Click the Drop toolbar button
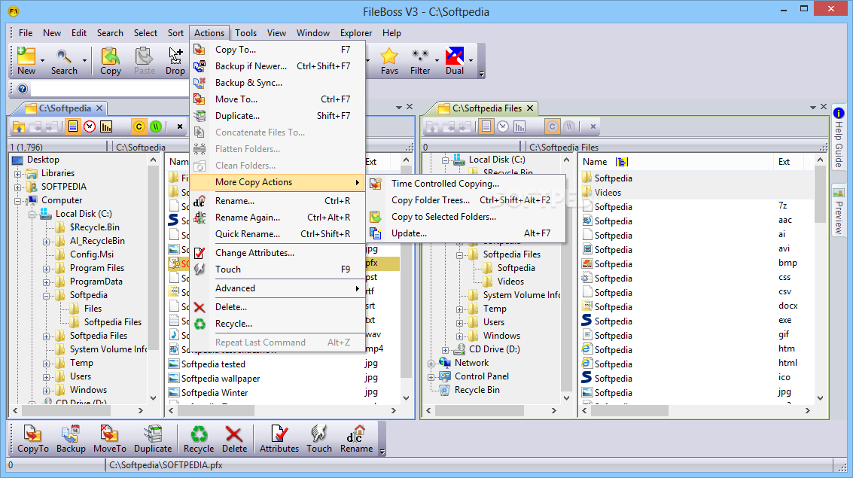 pos(175,60)
